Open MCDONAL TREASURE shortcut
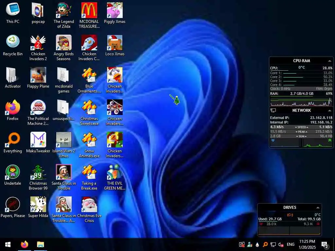The width and height of the screenshot is (335, 251). pos(89,15)
